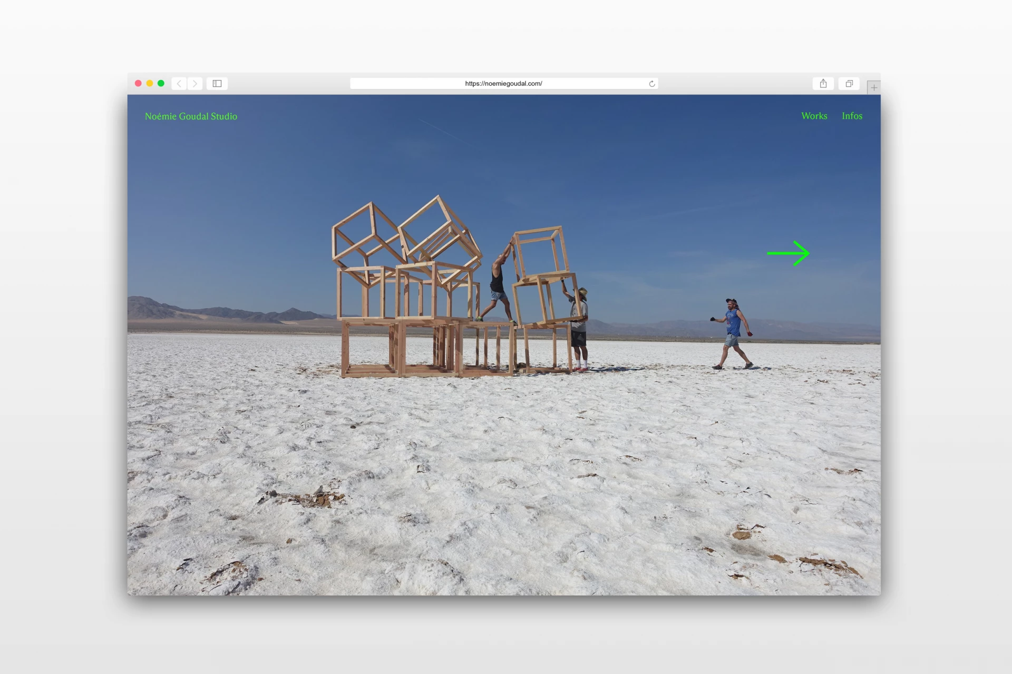The height and width of the screenshot is (674, 1012).
Task: Advance slideshow with the green arrow
Action: tap(788, 253)
